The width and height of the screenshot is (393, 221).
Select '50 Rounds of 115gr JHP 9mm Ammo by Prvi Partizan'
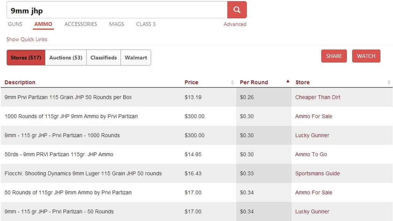click(68, 193)
